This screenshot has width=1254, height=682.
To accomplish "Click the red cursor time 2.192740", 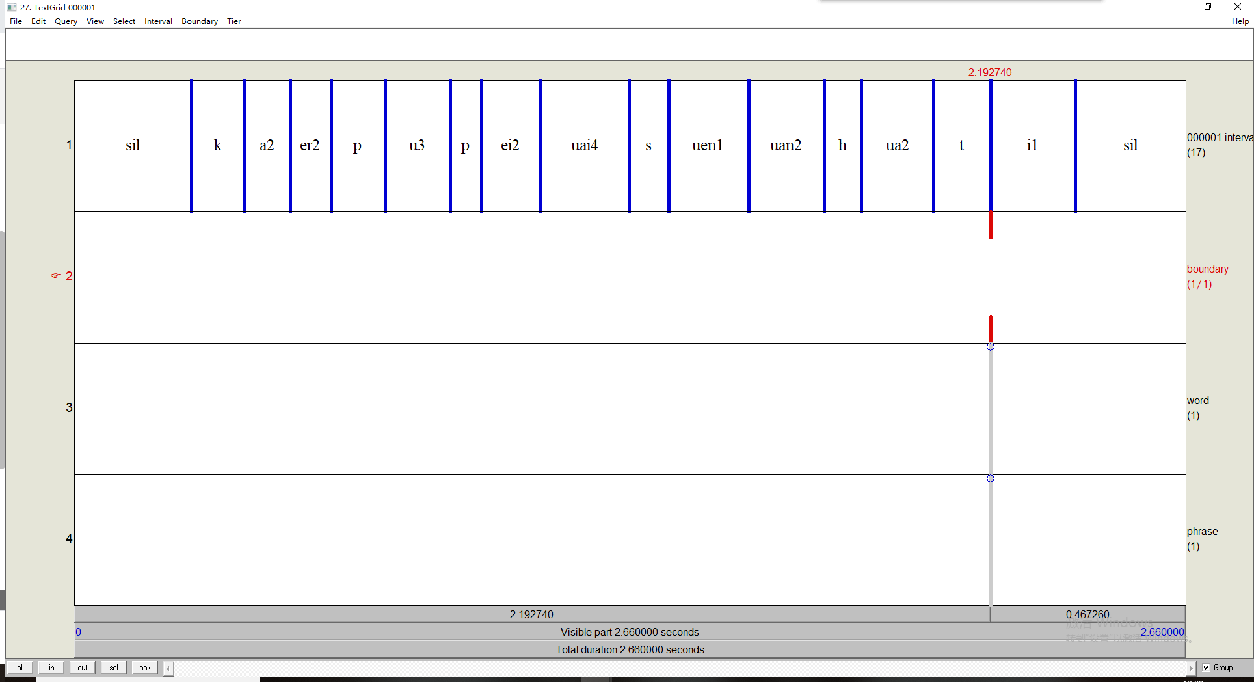I will click(x=990, y=72).
